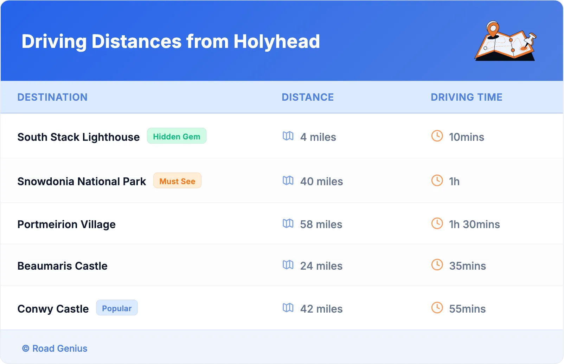The image size is (564, 364).
Task: Click the Driving Distances from Holyhead title
Action: [171, 42]
